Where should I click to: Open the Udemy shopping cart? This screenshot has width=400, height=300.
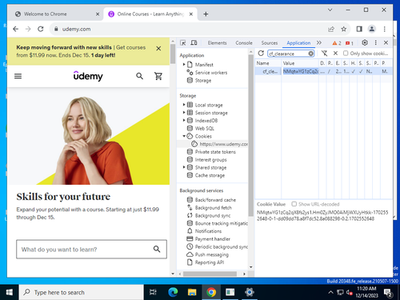tap(158, 76)
